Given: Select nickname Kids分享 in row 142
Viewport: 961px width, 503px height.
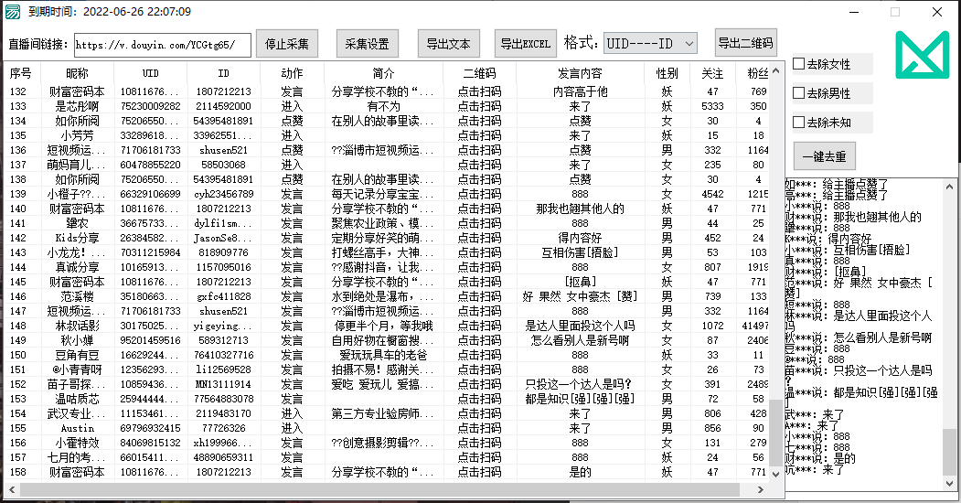Looking at the screenshot, I should tap(77, 238).
